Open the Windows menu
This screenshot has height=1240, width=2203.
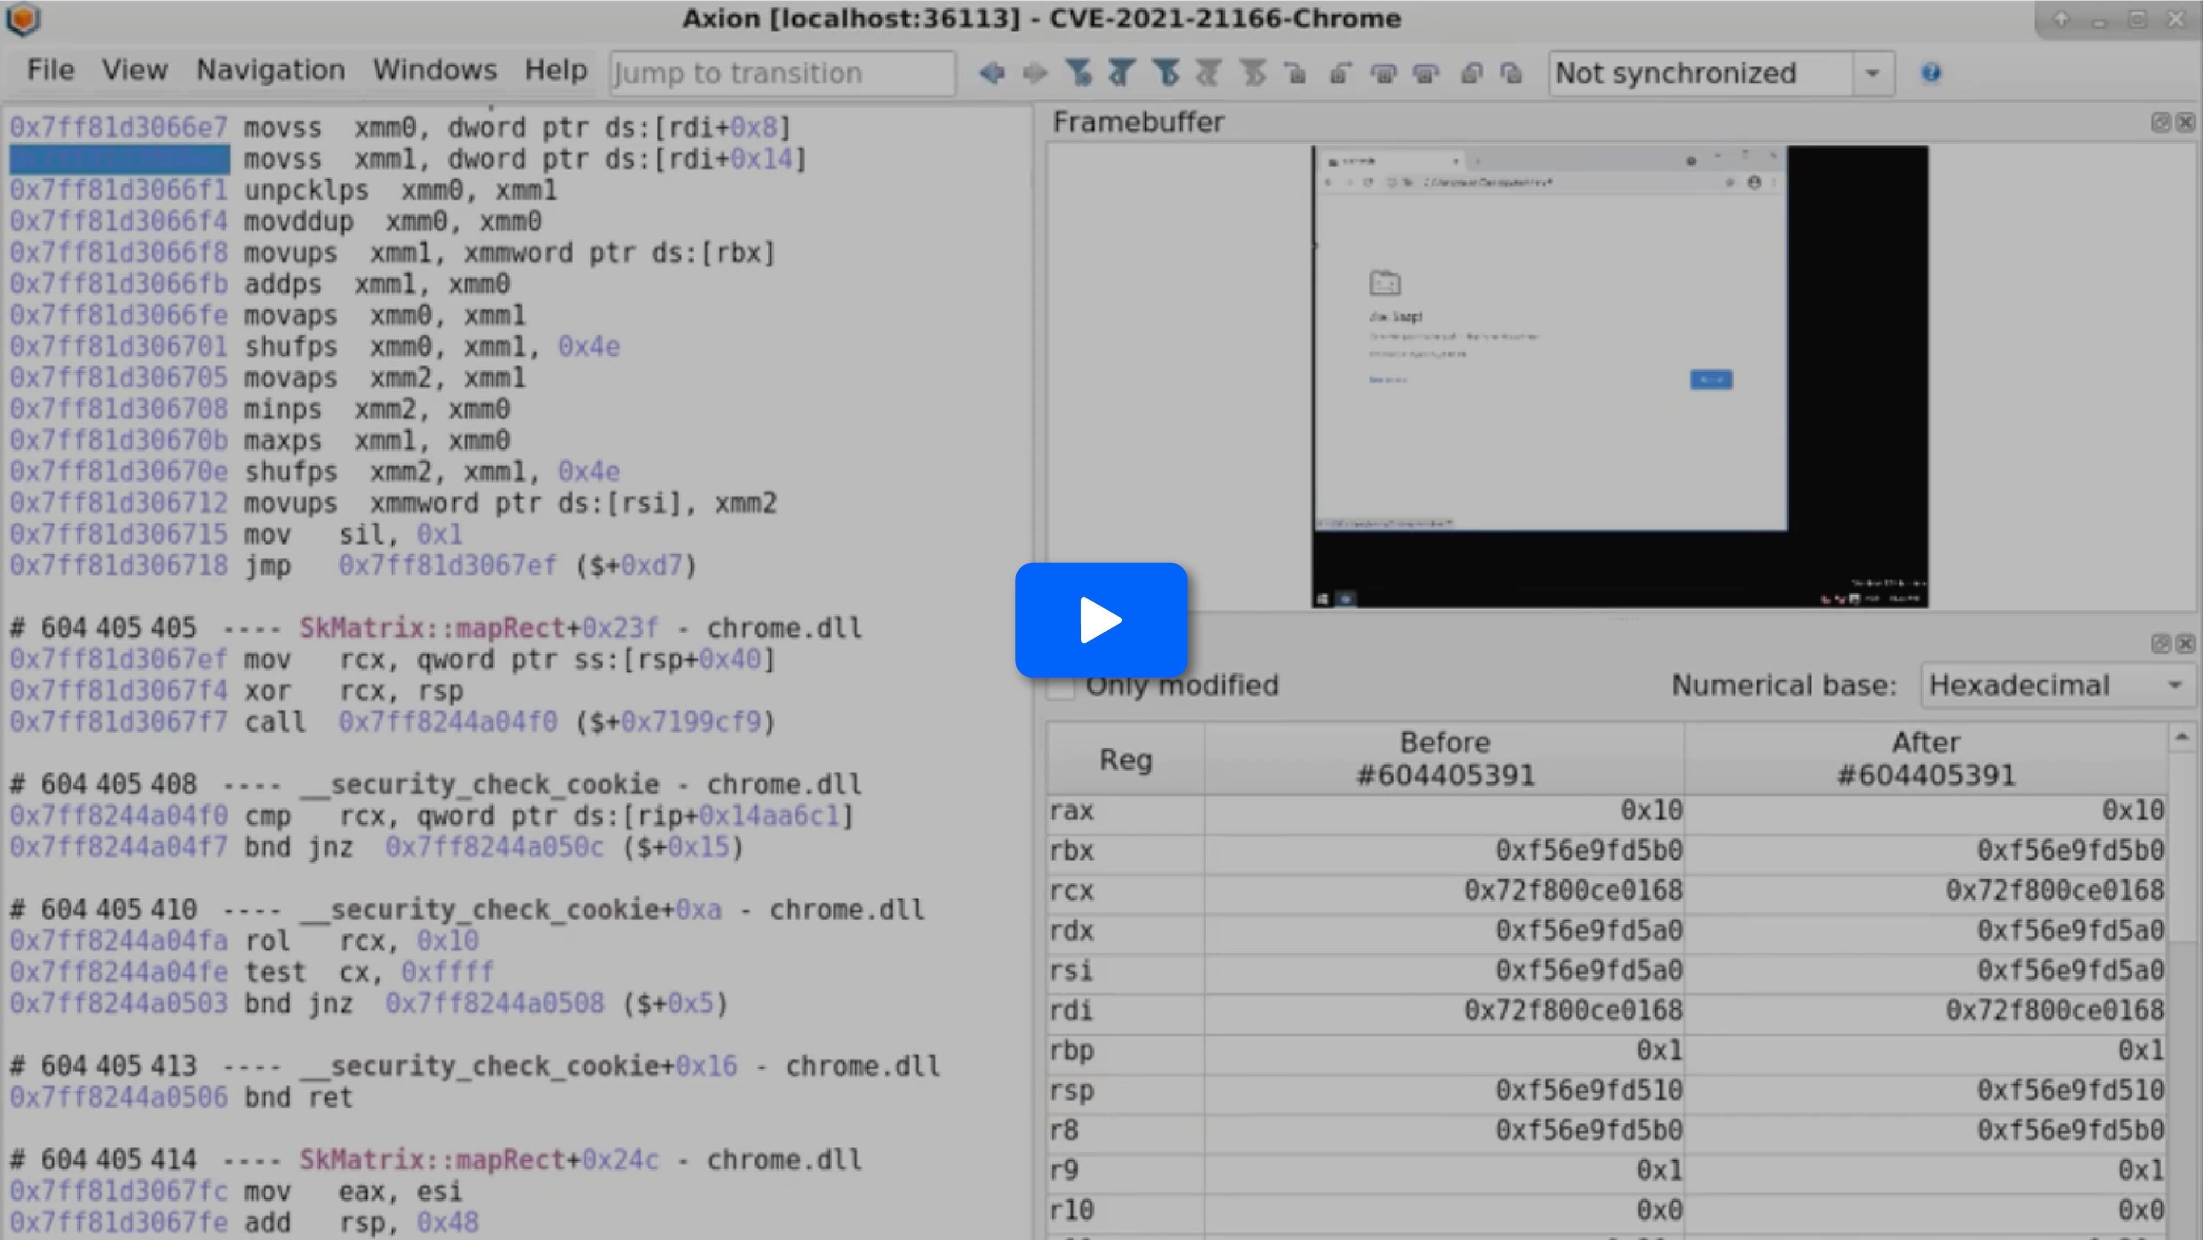click(435, 70)
